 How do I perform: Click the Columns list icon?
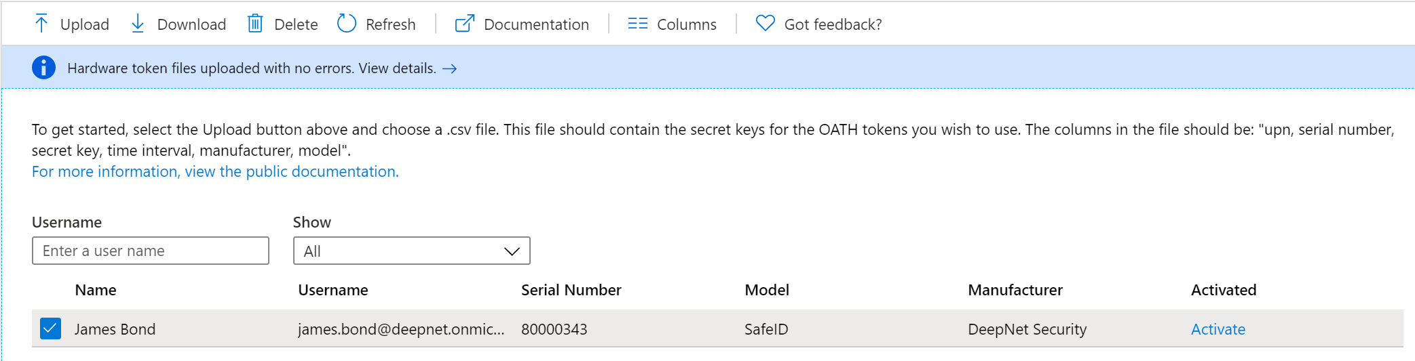coord(637,24)
